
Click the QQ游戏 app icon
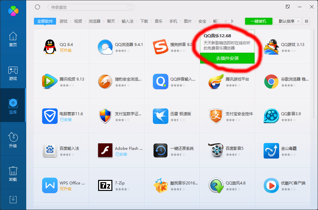click(271, 47)
